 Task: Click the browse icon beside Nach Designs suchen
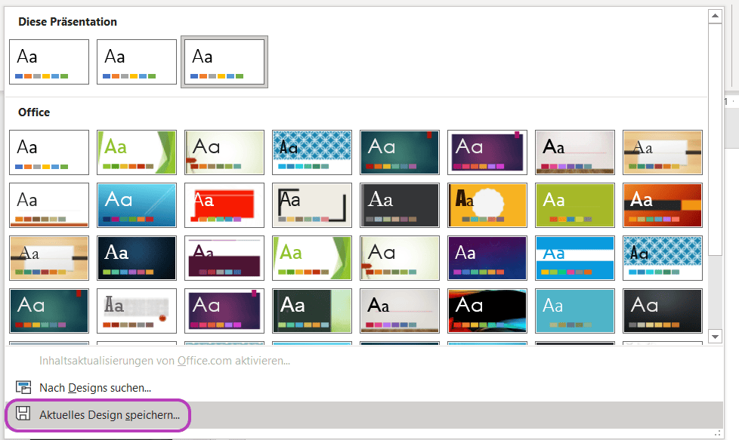[x=23, y=387]
